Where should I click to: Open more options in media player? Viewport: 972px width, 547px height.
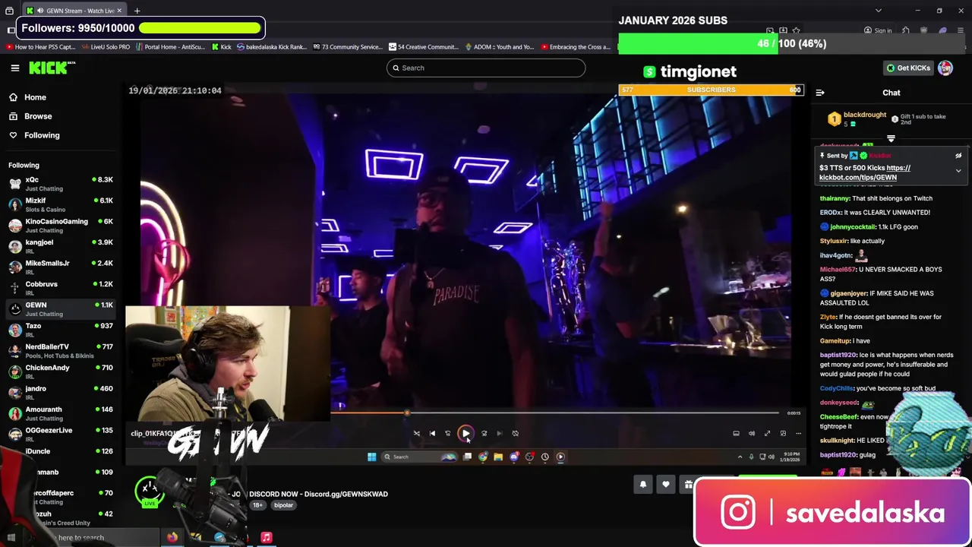[798, 433]
